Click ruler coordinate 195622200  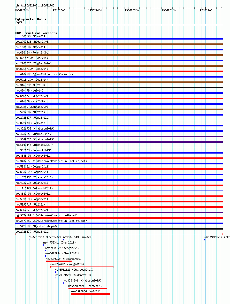pos(21,10)
